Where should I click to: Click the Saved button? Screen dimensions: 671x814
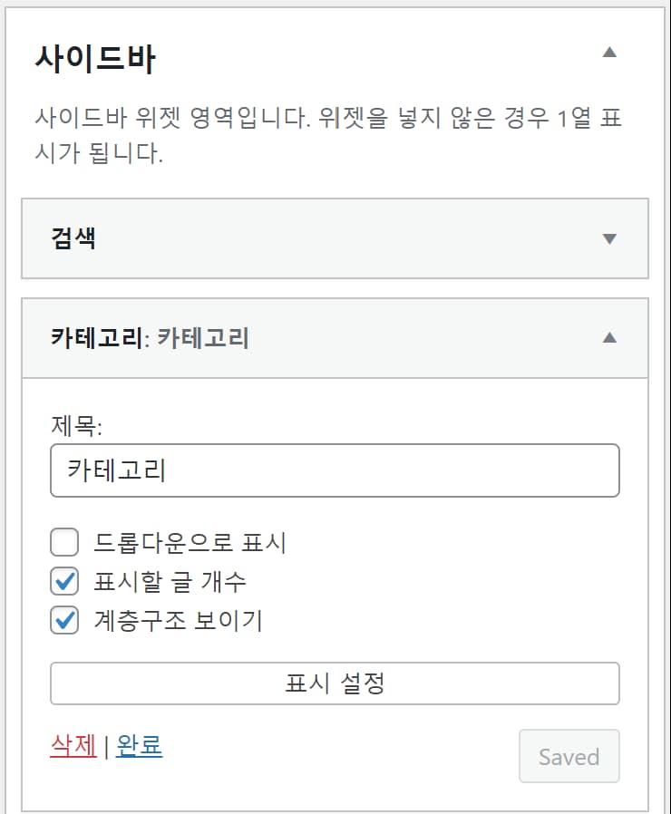click(x=569, y=756)
